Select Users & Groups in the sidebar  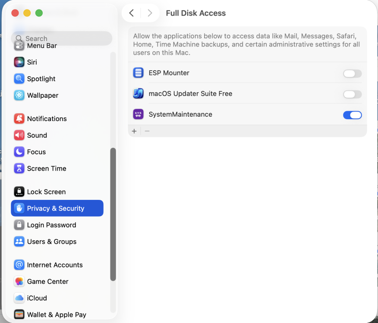pos(57,242)
